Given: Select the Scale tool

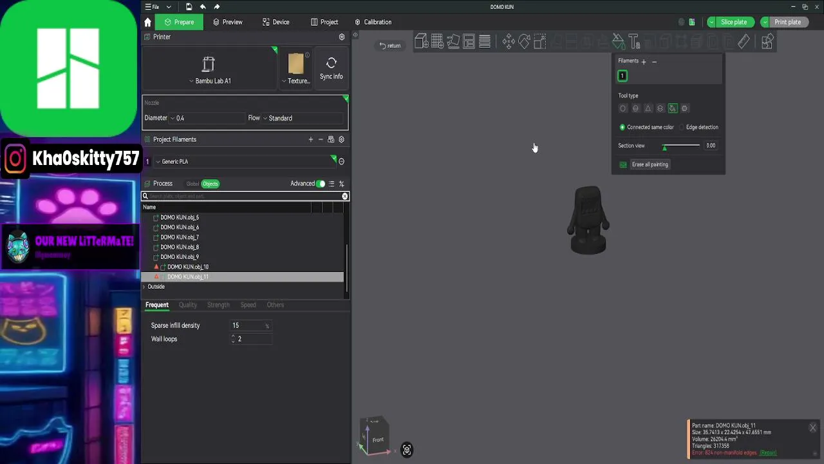Looking at the screenshot, I should (540, 42).
